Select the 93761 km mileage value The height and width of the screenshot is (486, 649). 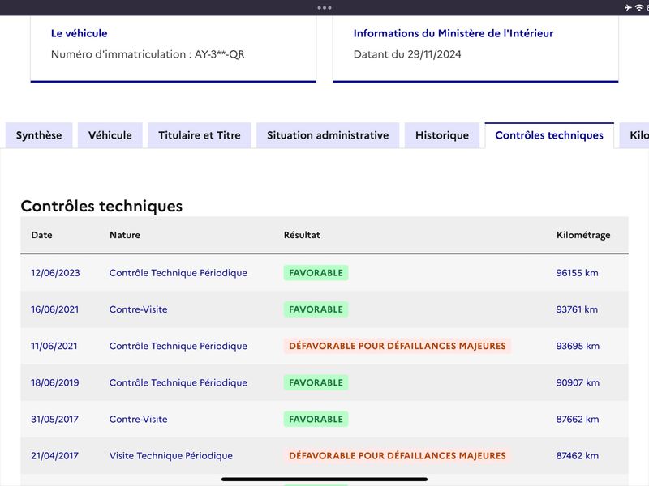[x=577, y=309]
